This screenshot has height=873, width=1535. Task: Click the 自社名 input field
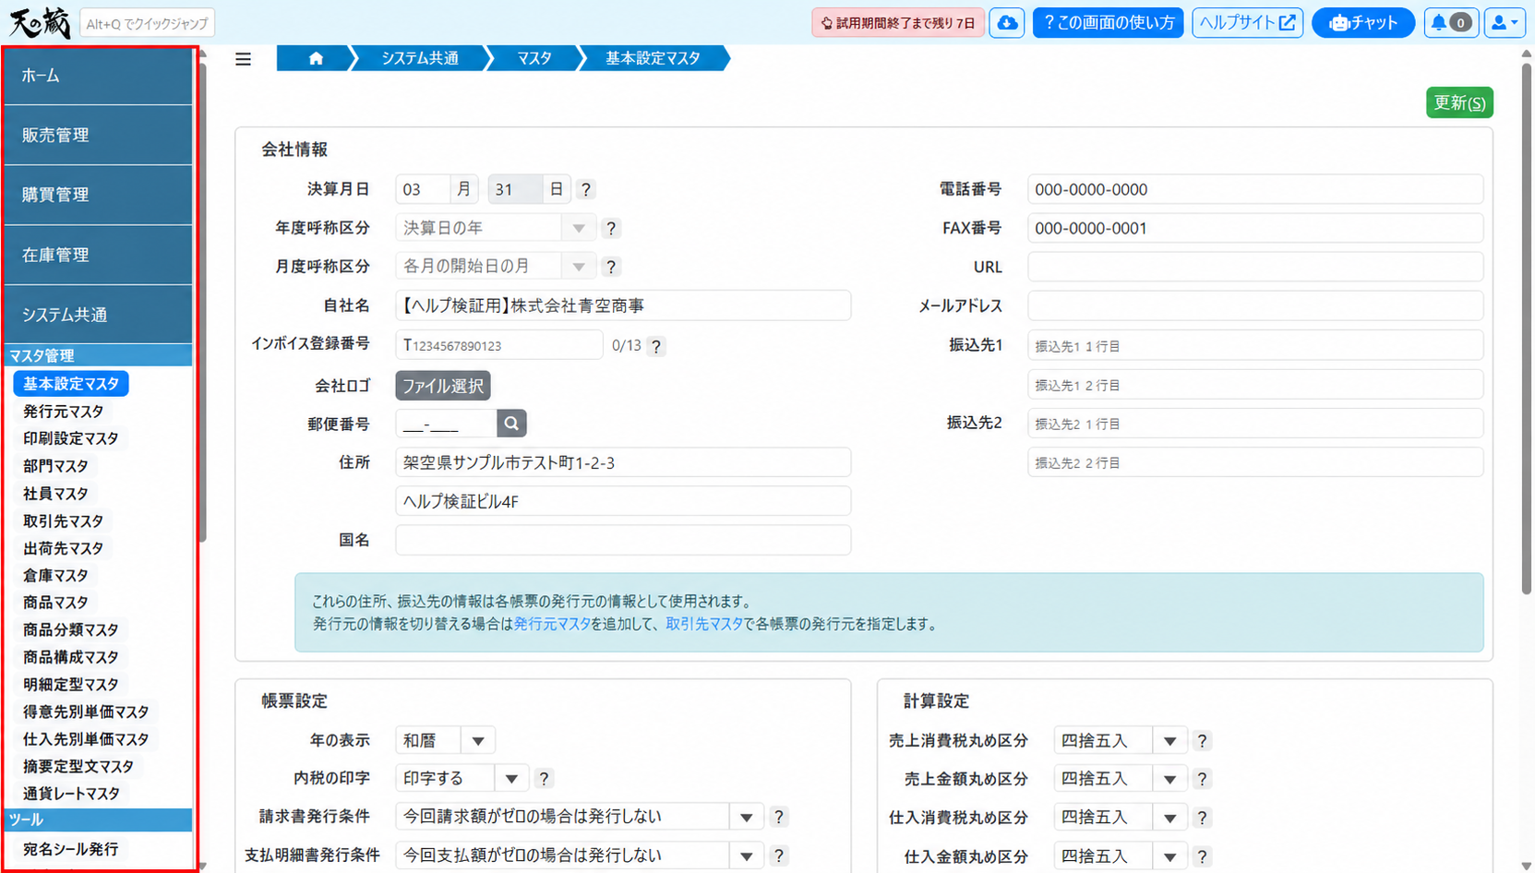[623, 305]
